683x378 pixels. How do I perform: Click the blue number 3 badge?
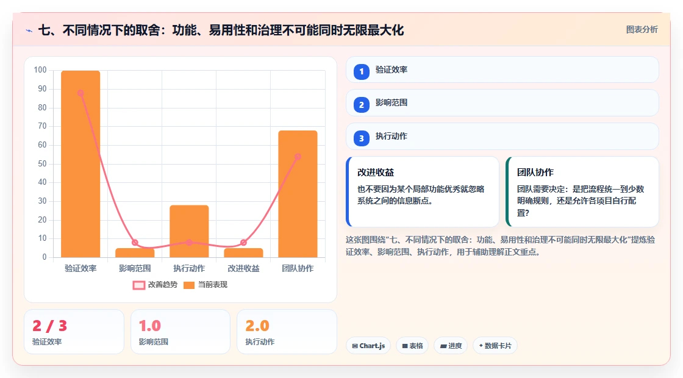click(x=361, y=138)
